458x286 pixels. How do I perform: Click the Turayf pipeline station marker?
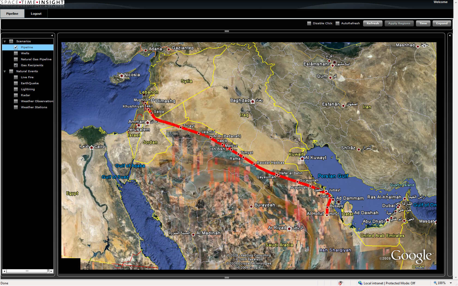[x=180, y=127]
